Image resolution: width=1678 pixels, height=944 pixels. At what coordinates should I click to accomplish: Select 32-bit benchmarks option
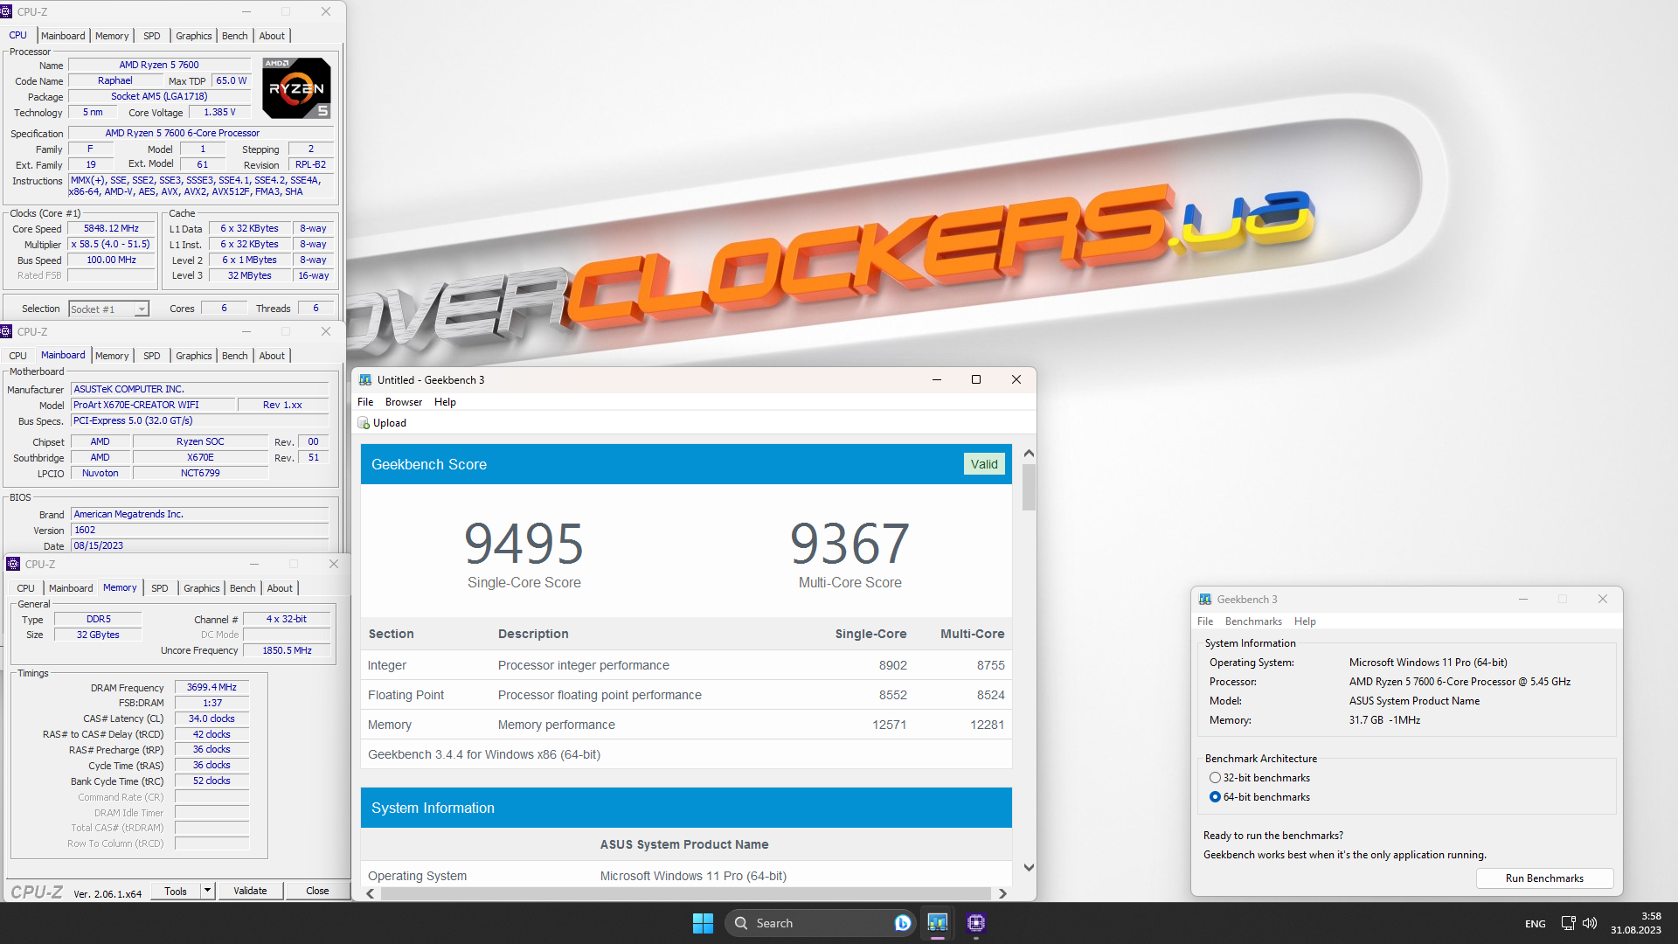pos(1259,778)
